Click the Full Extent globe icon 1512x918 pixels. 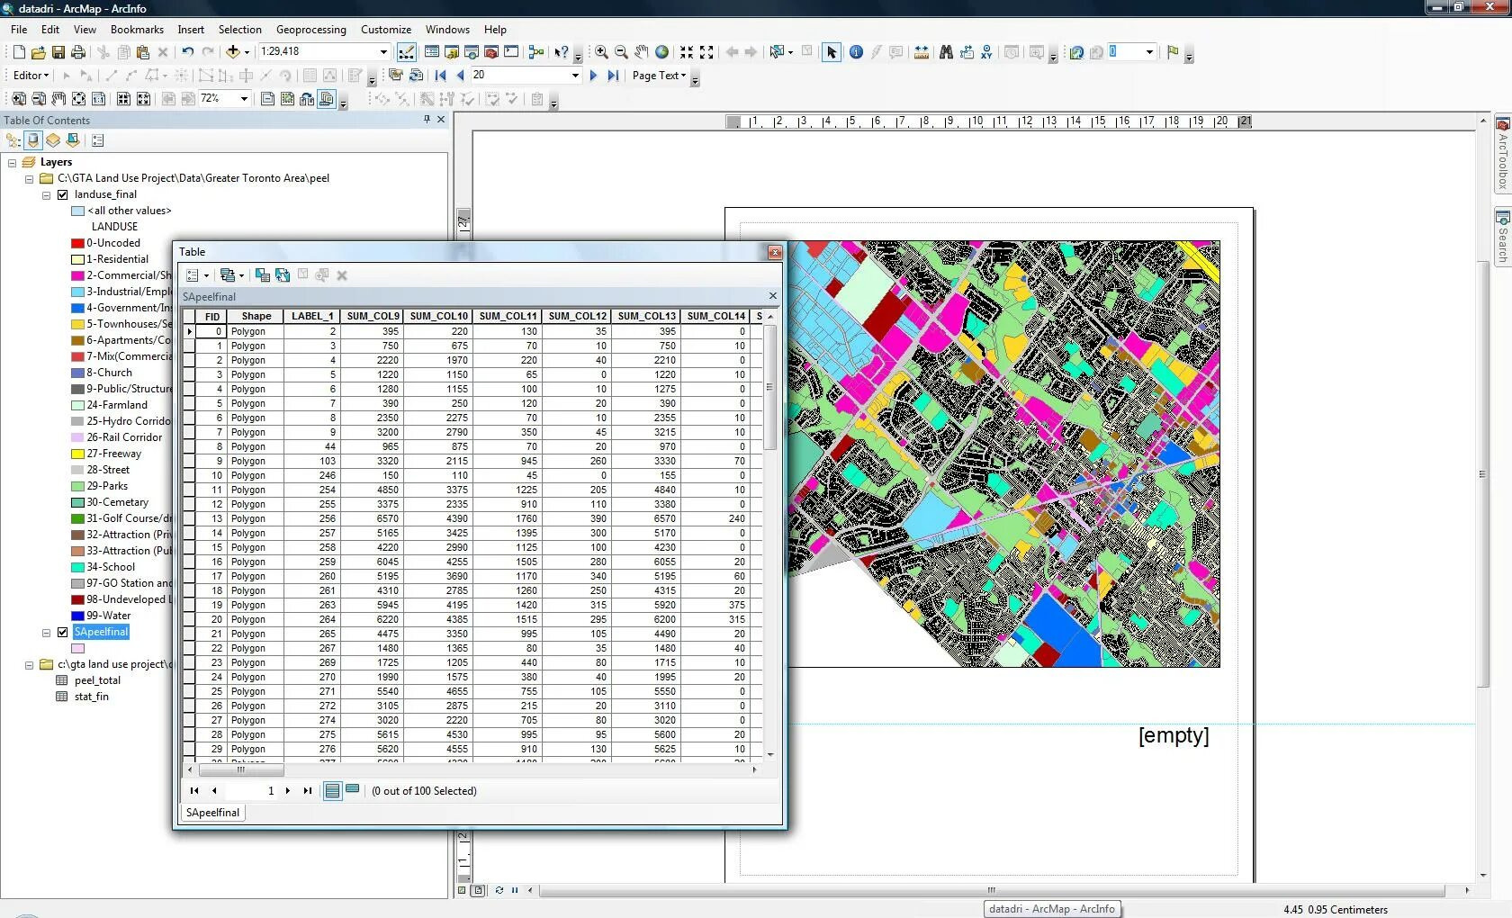(x=661, y=52)
